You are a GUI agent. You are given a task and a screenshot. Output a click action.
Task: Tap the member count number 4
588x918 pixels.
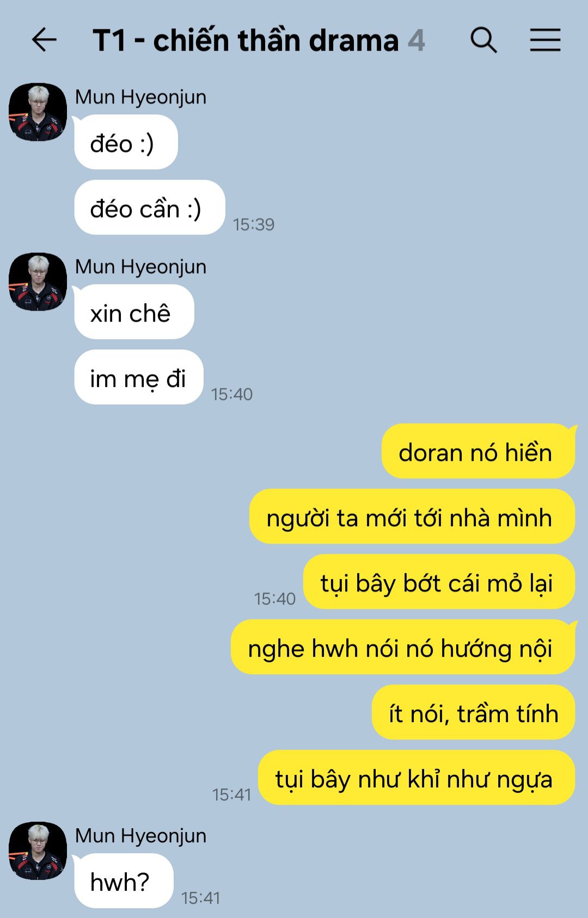coord(416,41)
